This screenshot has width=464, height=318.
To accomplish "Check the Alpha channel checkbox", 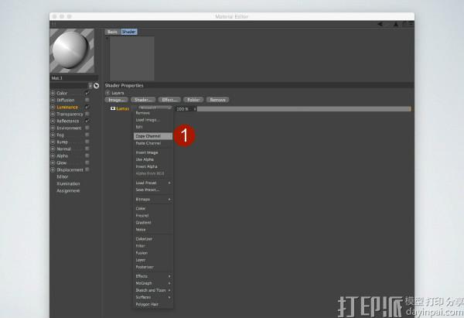I will point(87,156).
